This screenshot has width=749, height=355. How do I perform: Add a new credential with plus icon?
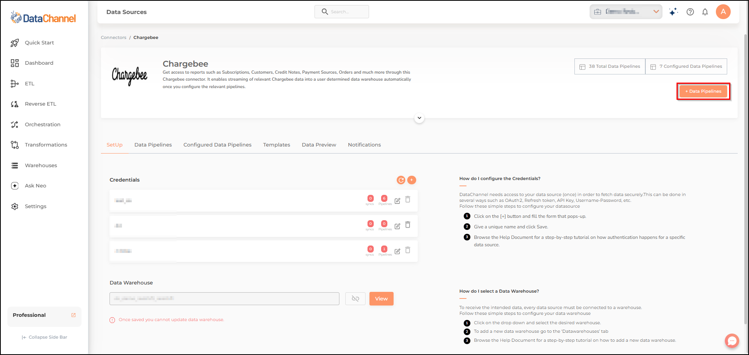(x=412, y=180)
